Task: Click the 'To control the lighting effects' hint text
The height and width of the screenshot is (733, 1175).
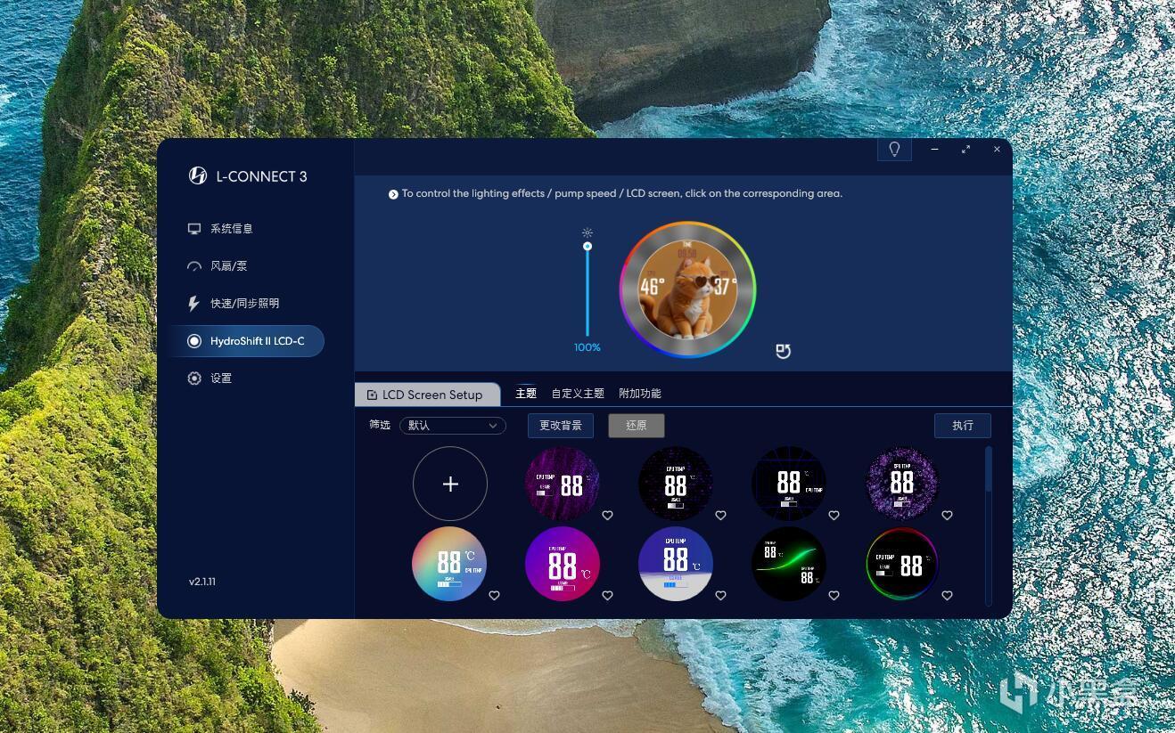Action: tap(621, 193)
